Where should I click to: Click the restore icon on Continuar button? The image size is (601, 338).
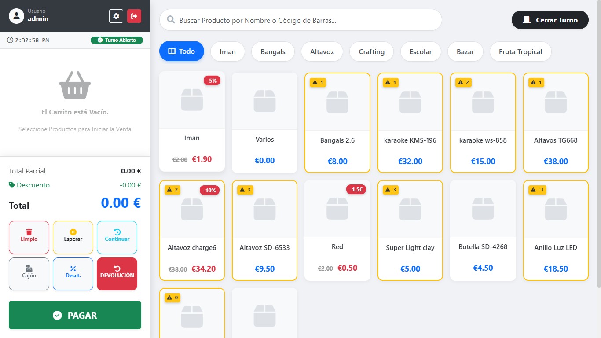[117, 231]
